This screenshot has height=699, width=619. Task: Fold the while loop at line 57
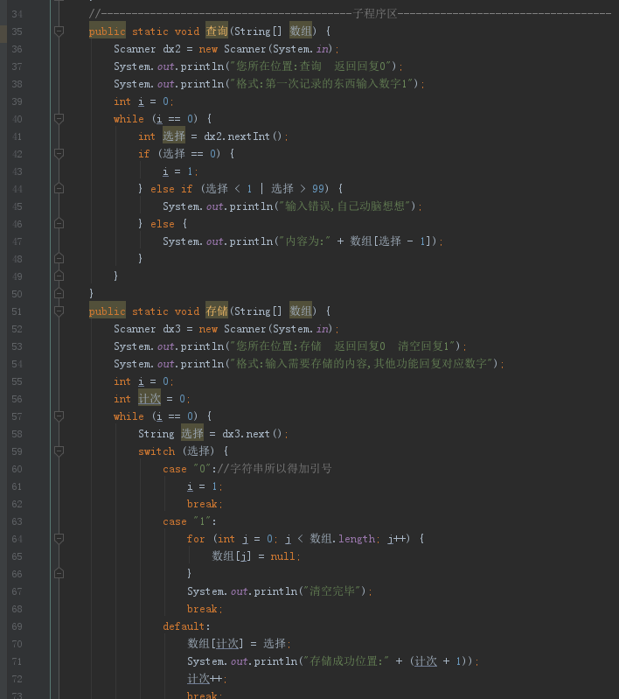(59, 416)
